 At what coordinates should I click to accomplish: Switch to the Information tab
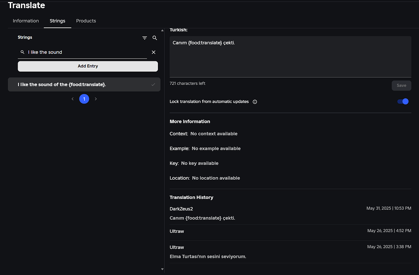pyautogui.click(x=26, y=21)
